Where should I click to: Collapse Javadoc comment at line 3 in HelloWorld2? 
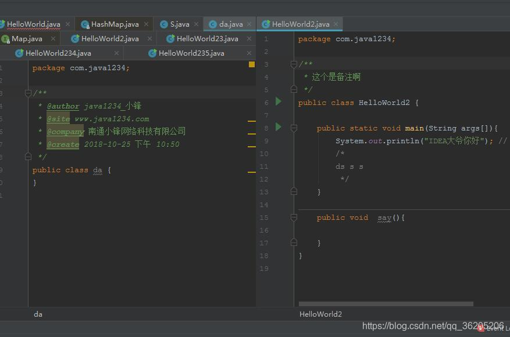pyautogui.click(x=294, y=64)
